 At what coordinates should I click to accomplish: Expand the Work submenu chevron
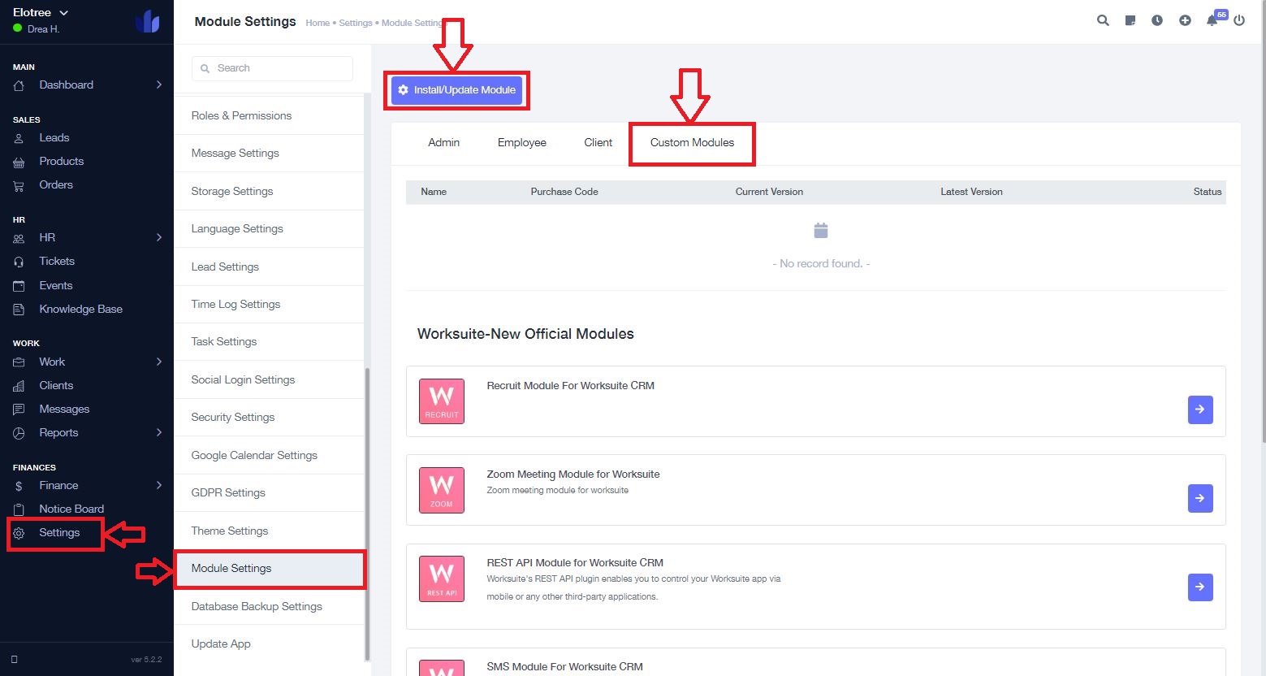point(159,362)
